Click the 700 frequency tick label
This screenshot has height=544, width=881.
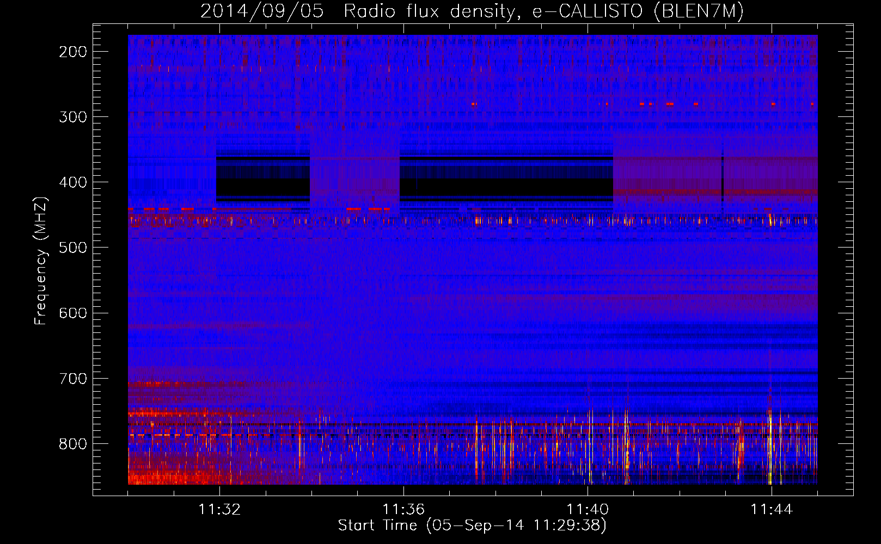click(x=73, y=378)
